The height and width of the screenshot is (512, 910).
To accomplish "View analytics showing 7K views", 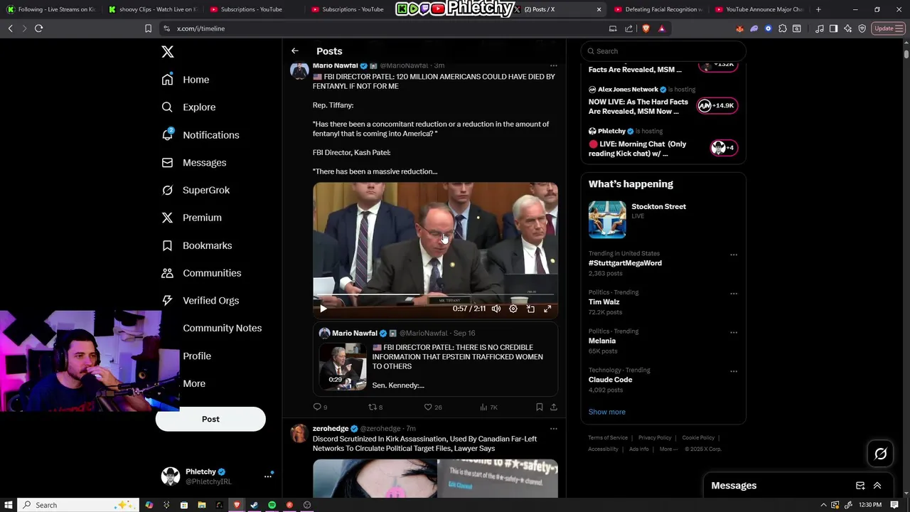I will pos(488,407).
